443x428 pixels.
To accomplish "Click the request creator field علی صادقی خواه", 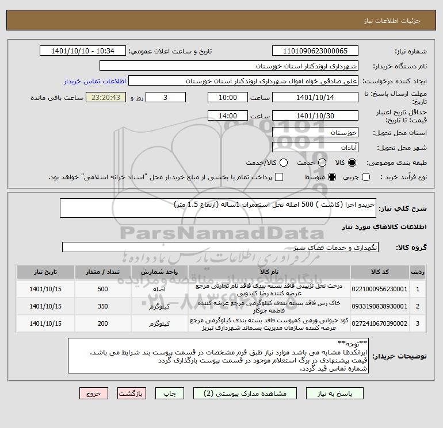I will coord(243,81).
